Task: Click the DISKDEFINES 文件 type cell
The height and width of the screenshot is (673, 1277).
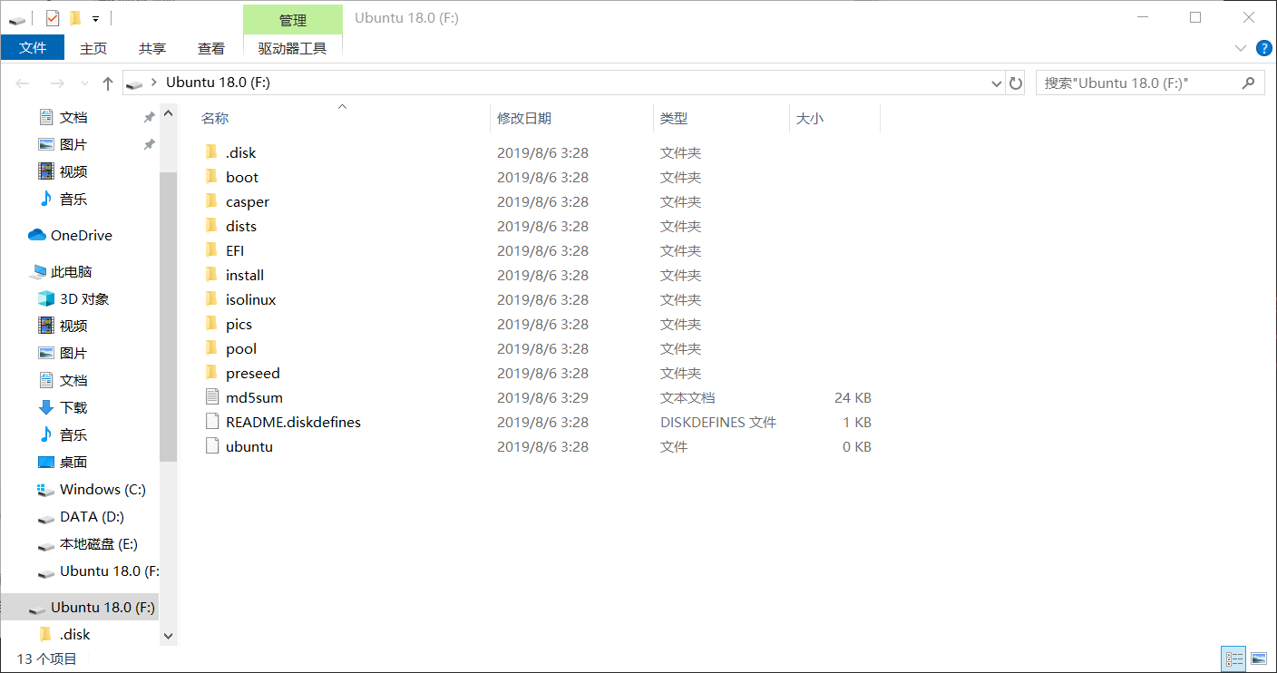Action: coord(718,422)
